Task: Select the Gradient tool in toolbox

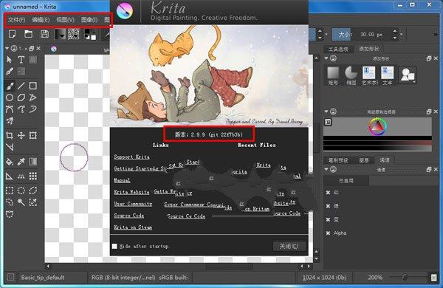Action: pos(33,162)
